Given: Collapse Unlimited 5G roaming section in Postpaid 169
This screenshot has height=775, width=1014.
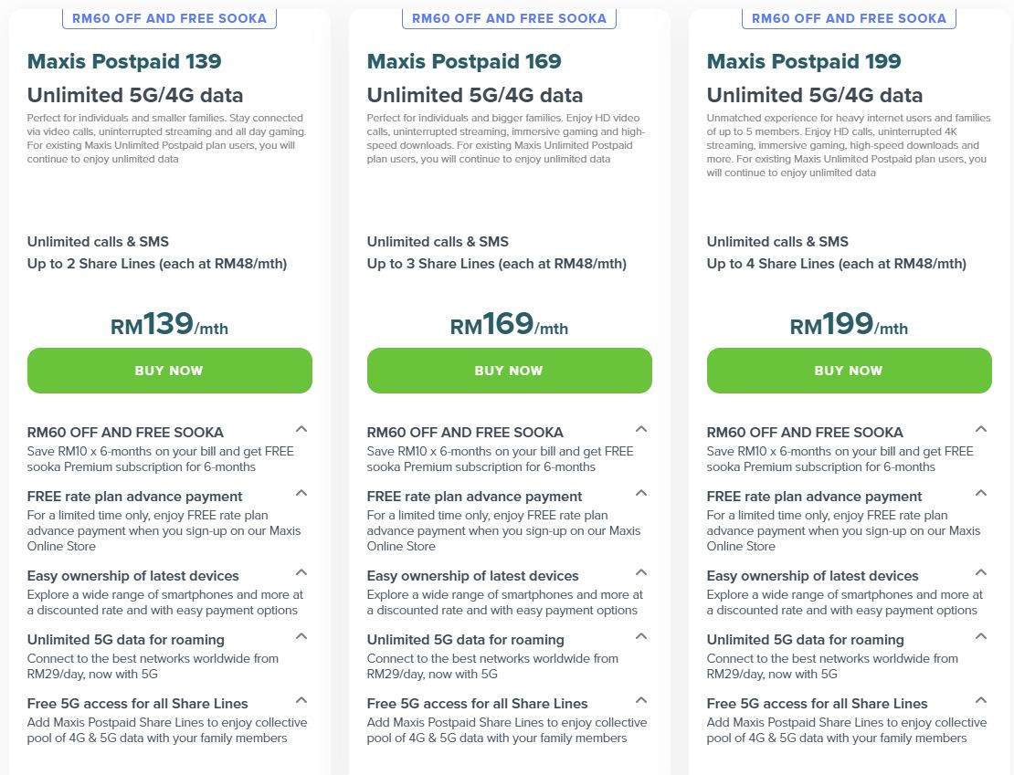Looking at the screenshot, I should (641, 636).
